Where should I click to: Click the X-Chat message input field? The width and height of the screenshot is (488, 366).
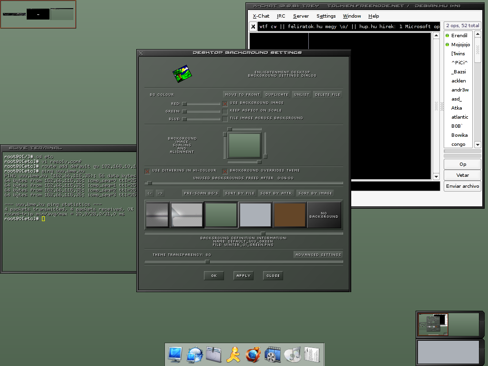point(395,186)
